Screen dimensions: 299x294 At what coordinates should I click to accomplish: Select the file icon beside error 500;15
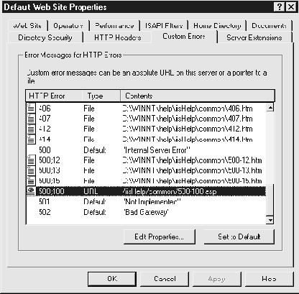click(x=31, y=180)
